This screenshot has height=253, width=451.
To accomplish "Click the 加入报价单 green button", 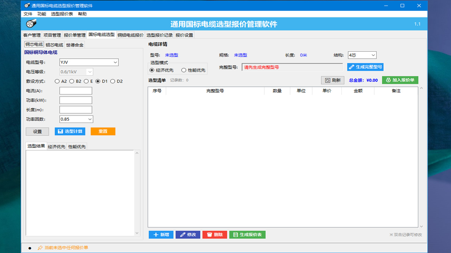I will pyautogui.click(x=400, y=80).
